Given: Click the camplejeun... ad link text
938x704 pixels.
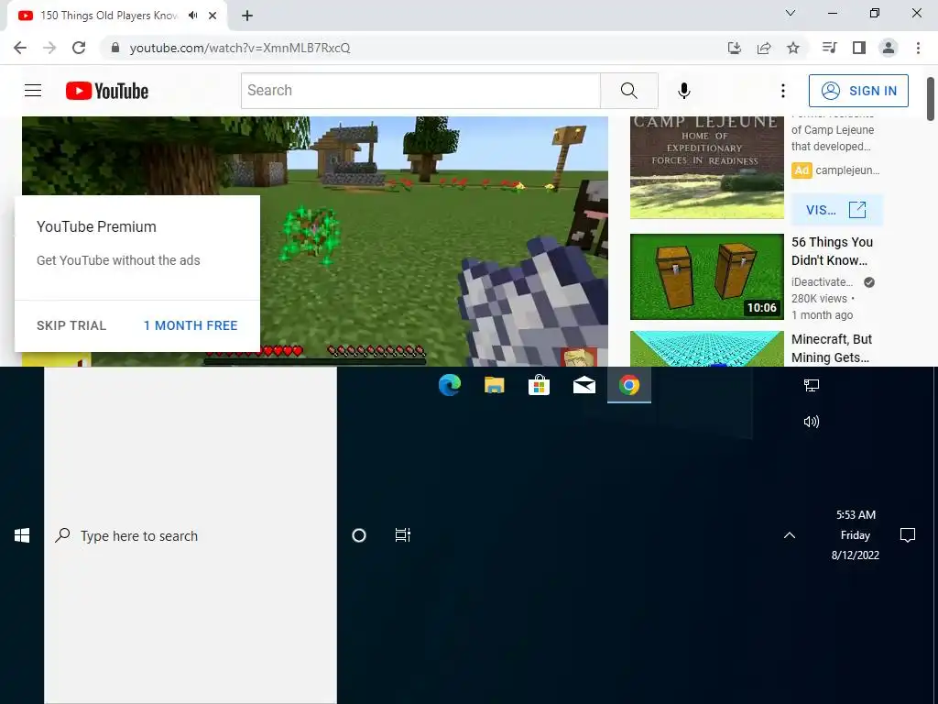Looking at the screenshot, I should [x=847, y=170].
